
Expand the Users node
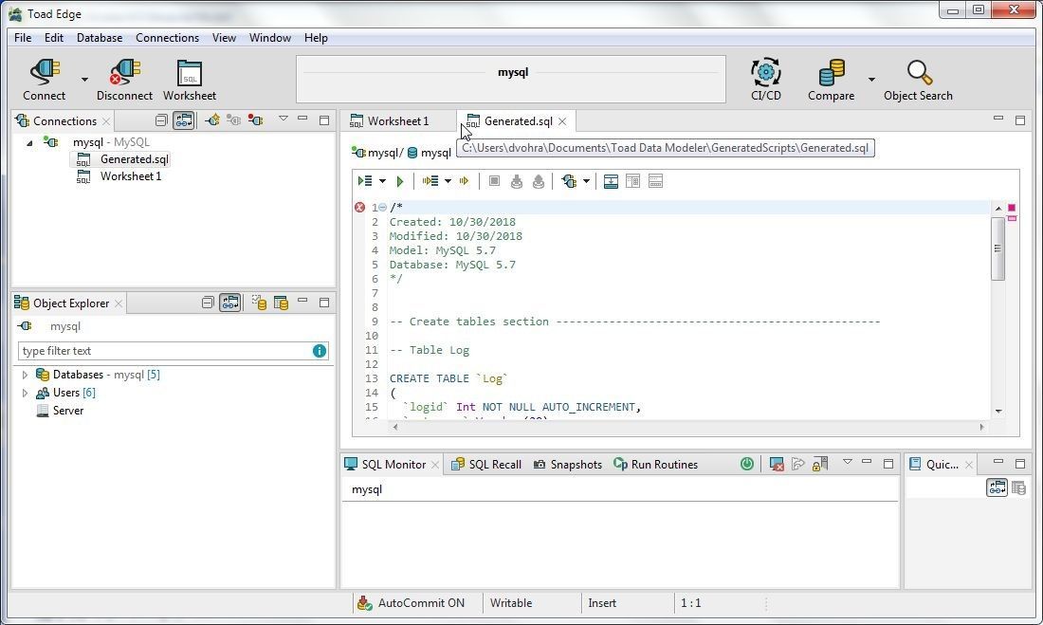pos(25,393)
